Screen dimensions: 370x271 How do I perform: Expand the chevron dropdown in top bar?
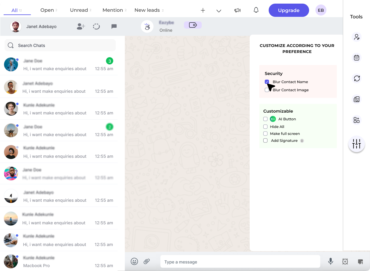(x=219, y=11)
